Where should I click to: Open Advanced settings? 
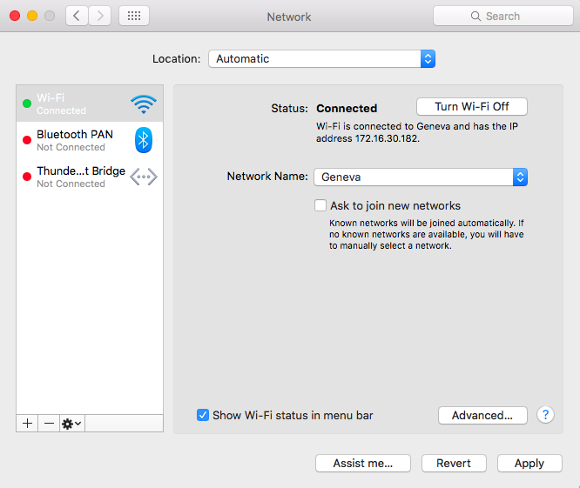point(482,415)
